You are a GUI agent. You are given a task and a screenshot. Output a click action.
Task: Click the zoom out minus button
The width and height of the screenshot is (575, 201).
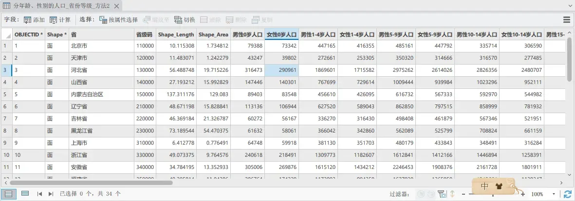pos(464,194)
